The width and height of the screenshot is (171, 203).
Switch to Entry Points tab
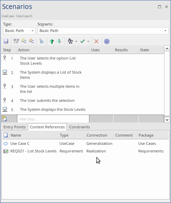pyautogui.click(x=14, y=127)
